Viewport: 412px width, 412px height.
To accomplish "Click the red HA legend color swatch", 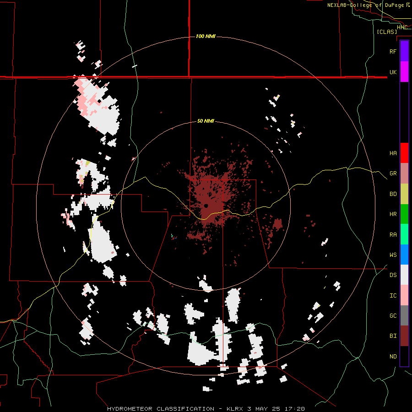I will click(404, 153).
